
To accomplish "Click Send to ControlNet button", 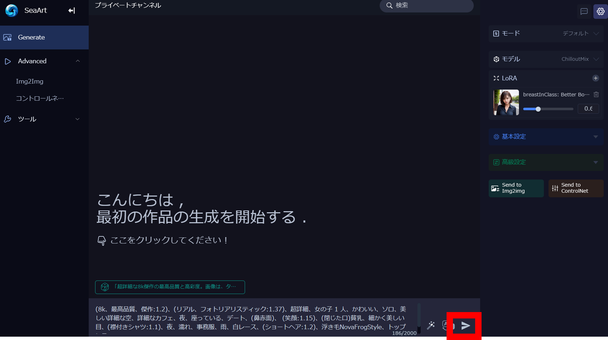I will click(575, 188).
